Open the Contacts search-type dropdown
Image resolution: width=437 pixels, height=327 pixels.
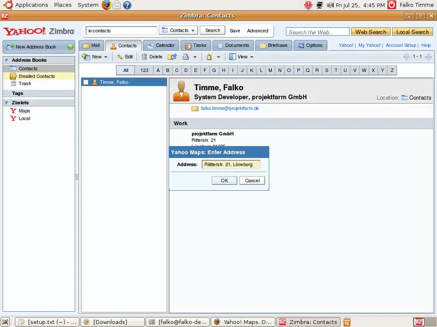pos(179,31)
